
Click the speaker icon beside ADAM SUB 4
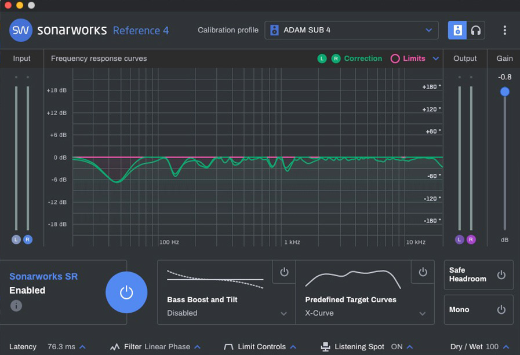point(274,30)
